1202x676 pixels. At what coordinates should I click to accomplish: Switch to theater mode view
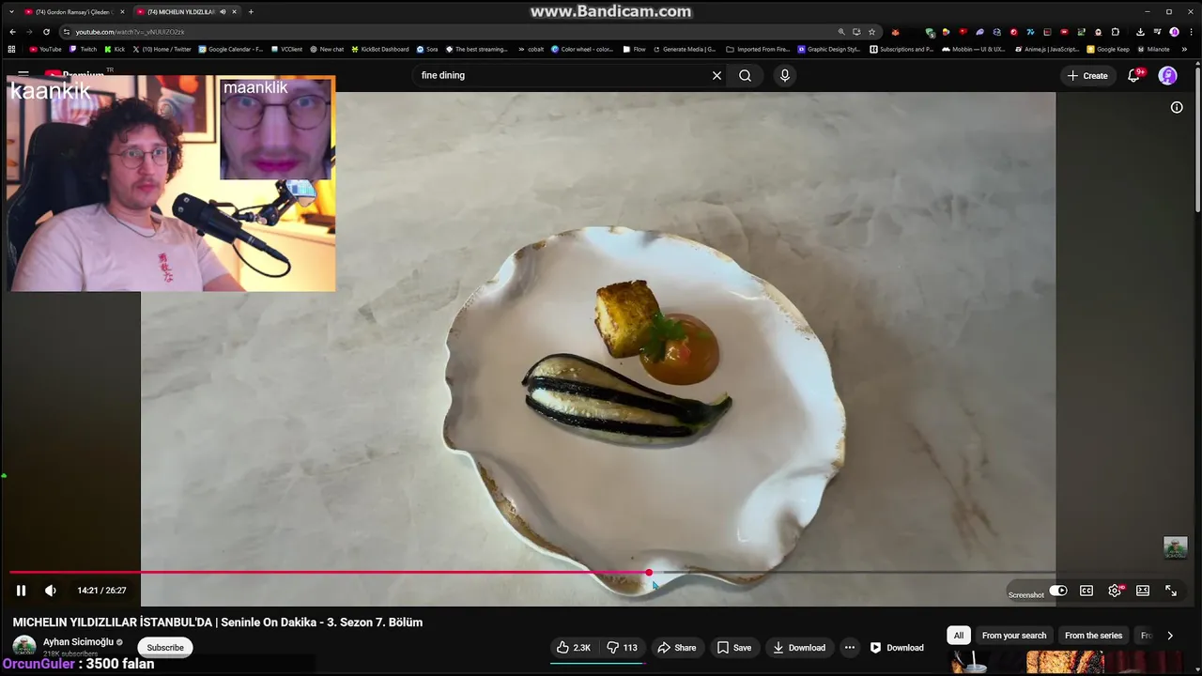[x=1143, y=591]
